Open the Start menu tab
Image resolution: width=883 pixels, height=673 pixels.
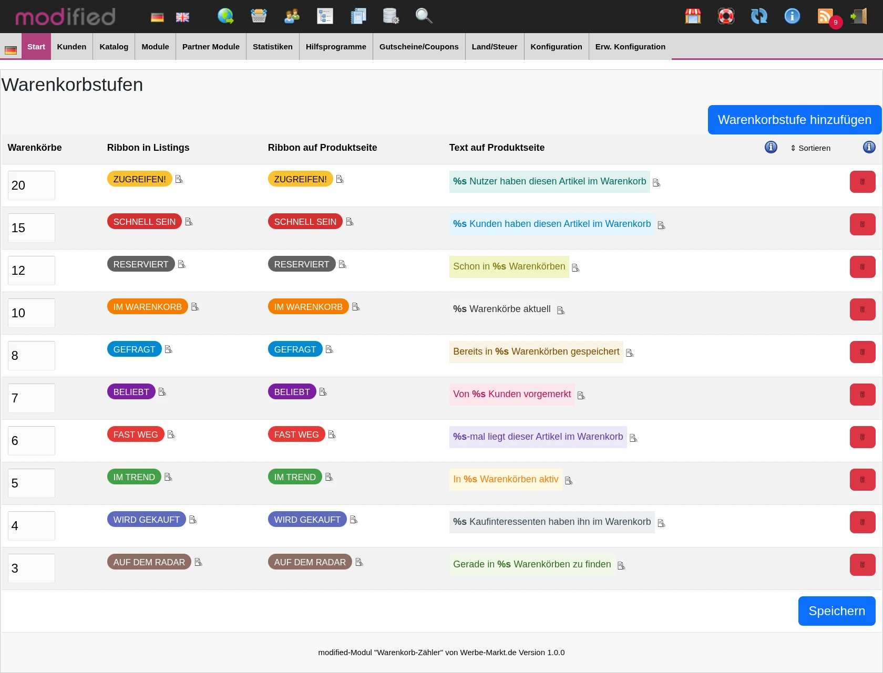tap(36, 46)
